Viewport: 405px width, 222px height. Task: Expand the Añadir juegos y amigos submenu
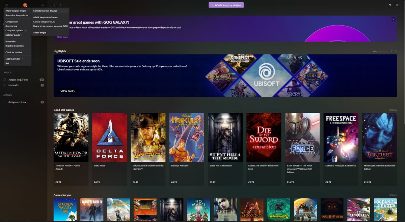15,10
